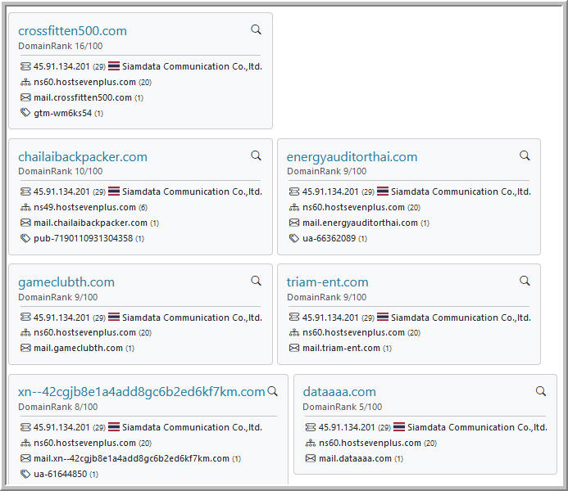
Task: Open the energyauditorthai.com domain link
Action: point(352,157)
